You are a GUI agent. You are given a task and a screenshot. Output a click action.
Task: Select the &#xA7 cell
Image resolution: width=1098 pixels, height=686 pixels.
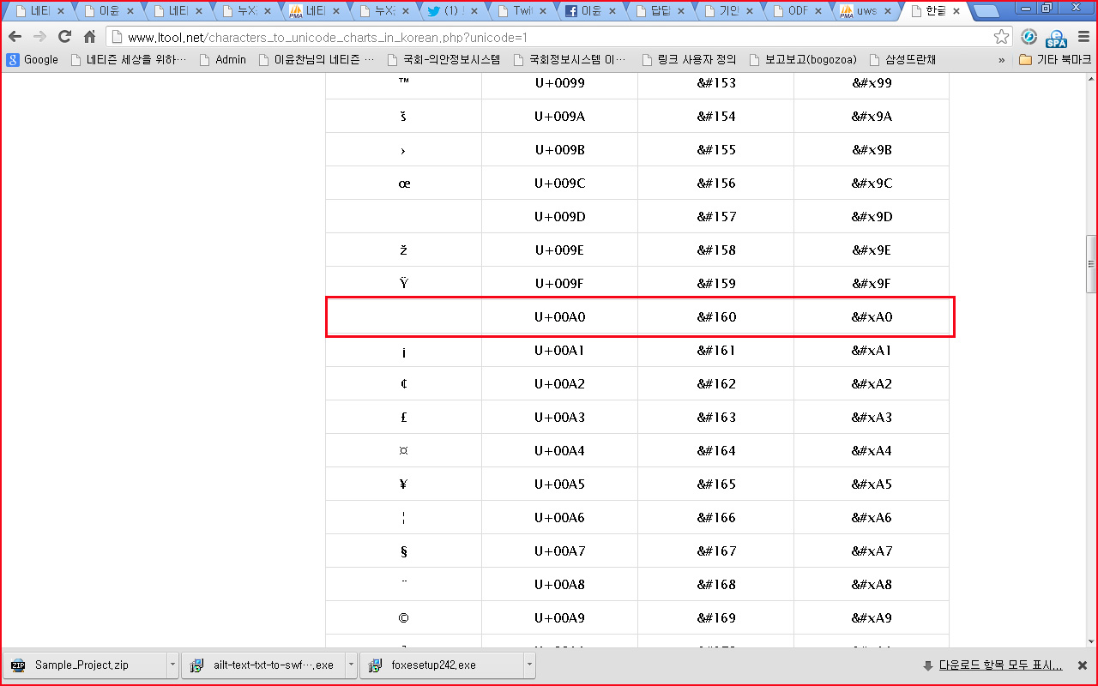point(872,551)
